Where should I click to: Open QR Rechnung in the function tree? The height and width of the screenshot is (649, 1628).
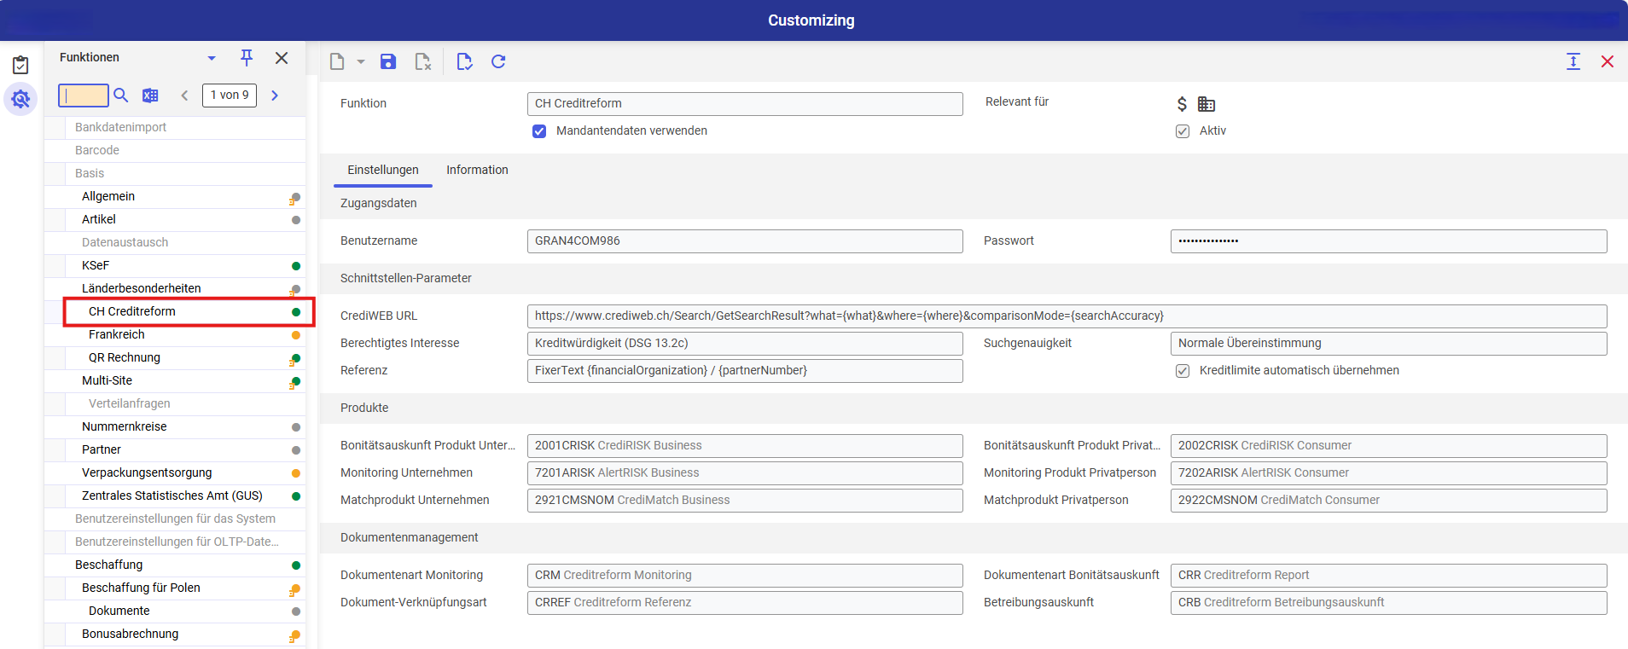[125, 357]
